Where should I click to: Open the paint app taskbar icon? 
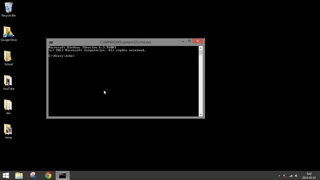coord(33,175)
